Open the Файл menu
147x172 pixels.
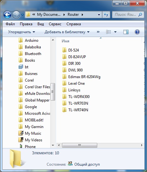click(x=10, y=24)
